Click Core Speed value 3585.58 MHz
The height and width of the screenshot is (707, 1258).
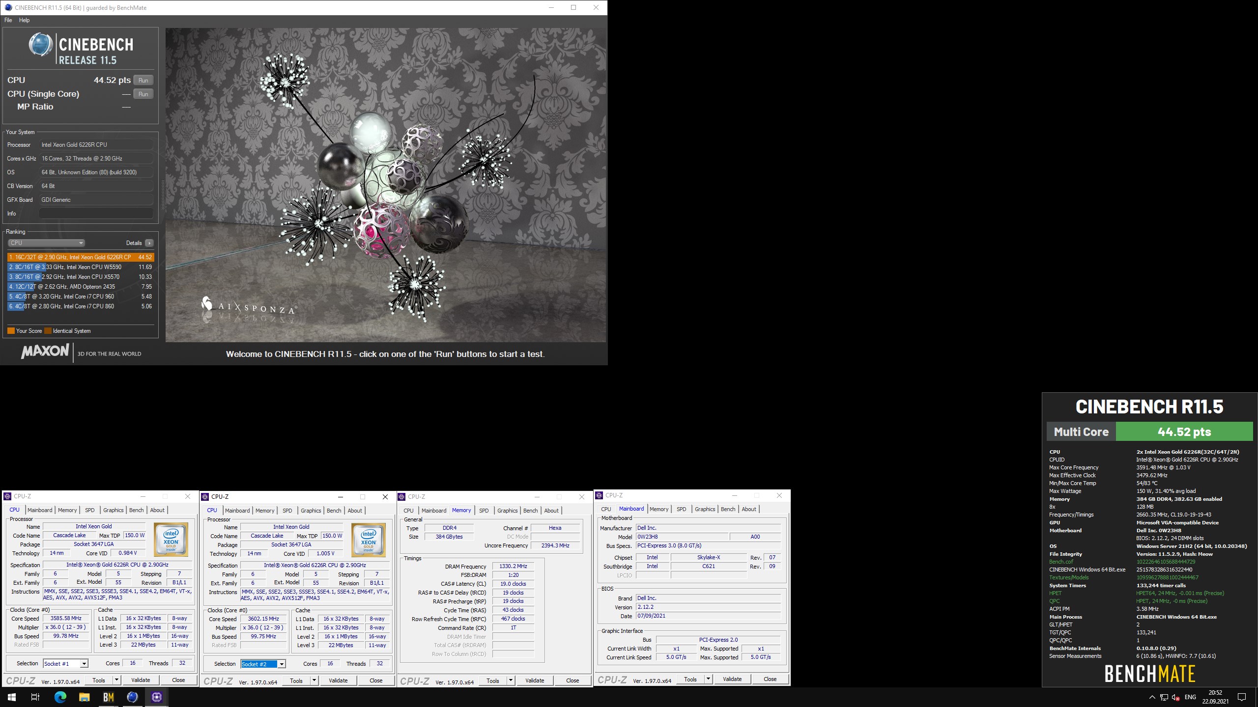pos(66,619)
